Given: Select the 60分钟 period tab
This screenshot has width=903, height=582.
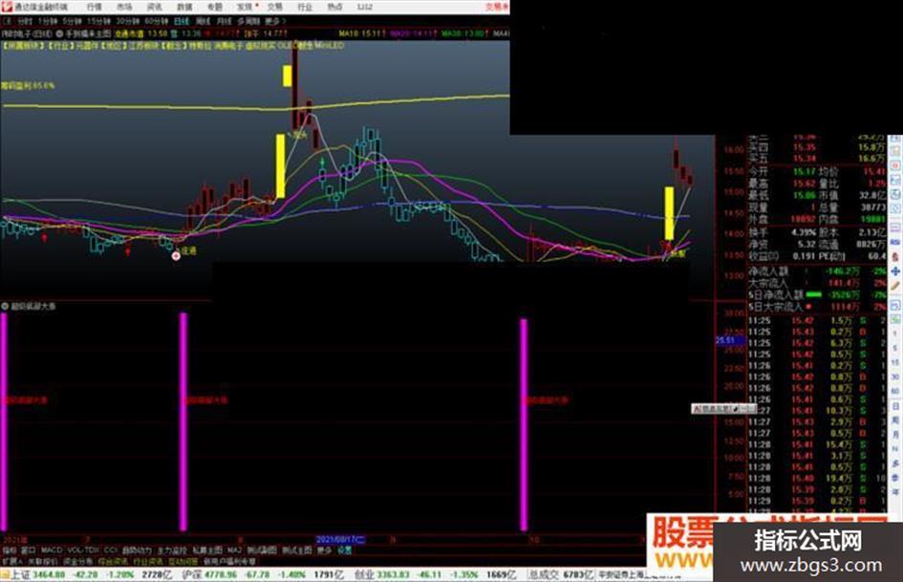Looking at the screenshot, I should (x=156, y=21).
